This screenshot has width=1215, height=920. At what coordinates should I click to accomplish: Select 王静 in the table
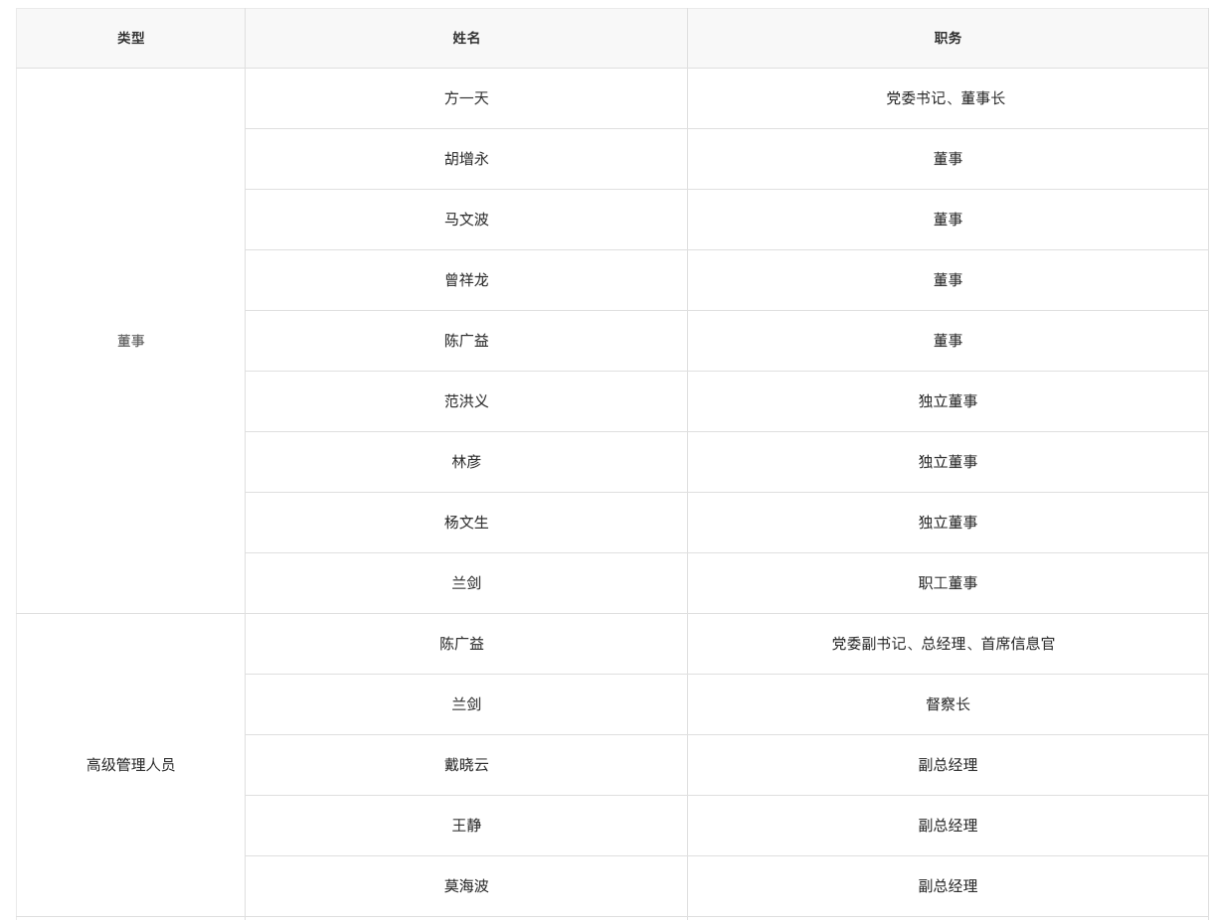coord(466,826)
